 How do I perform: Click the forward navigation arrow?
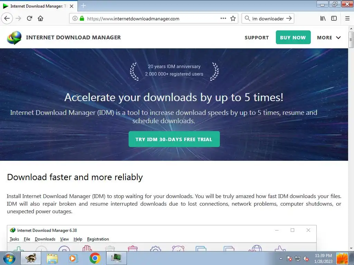click(x=18, y=18)
